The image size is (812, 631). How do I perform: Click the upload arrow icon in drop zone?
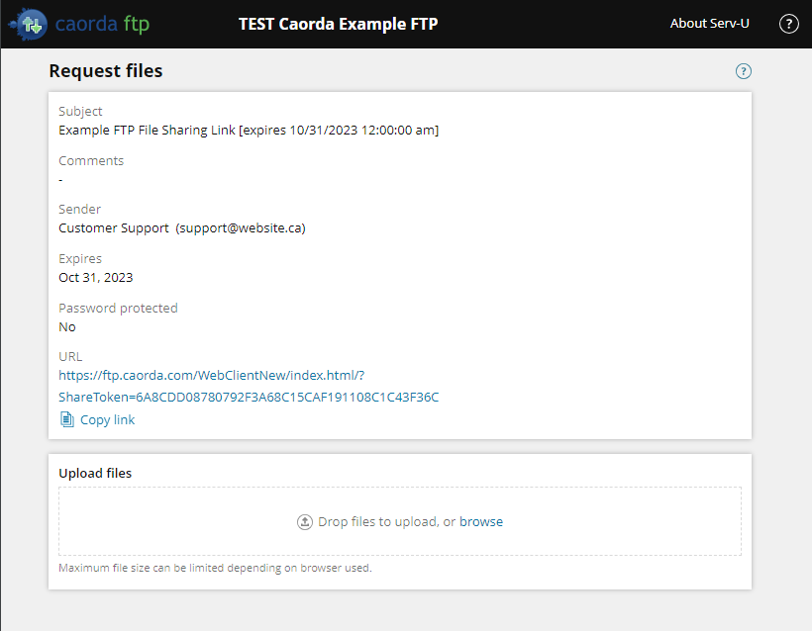[305, 522]
